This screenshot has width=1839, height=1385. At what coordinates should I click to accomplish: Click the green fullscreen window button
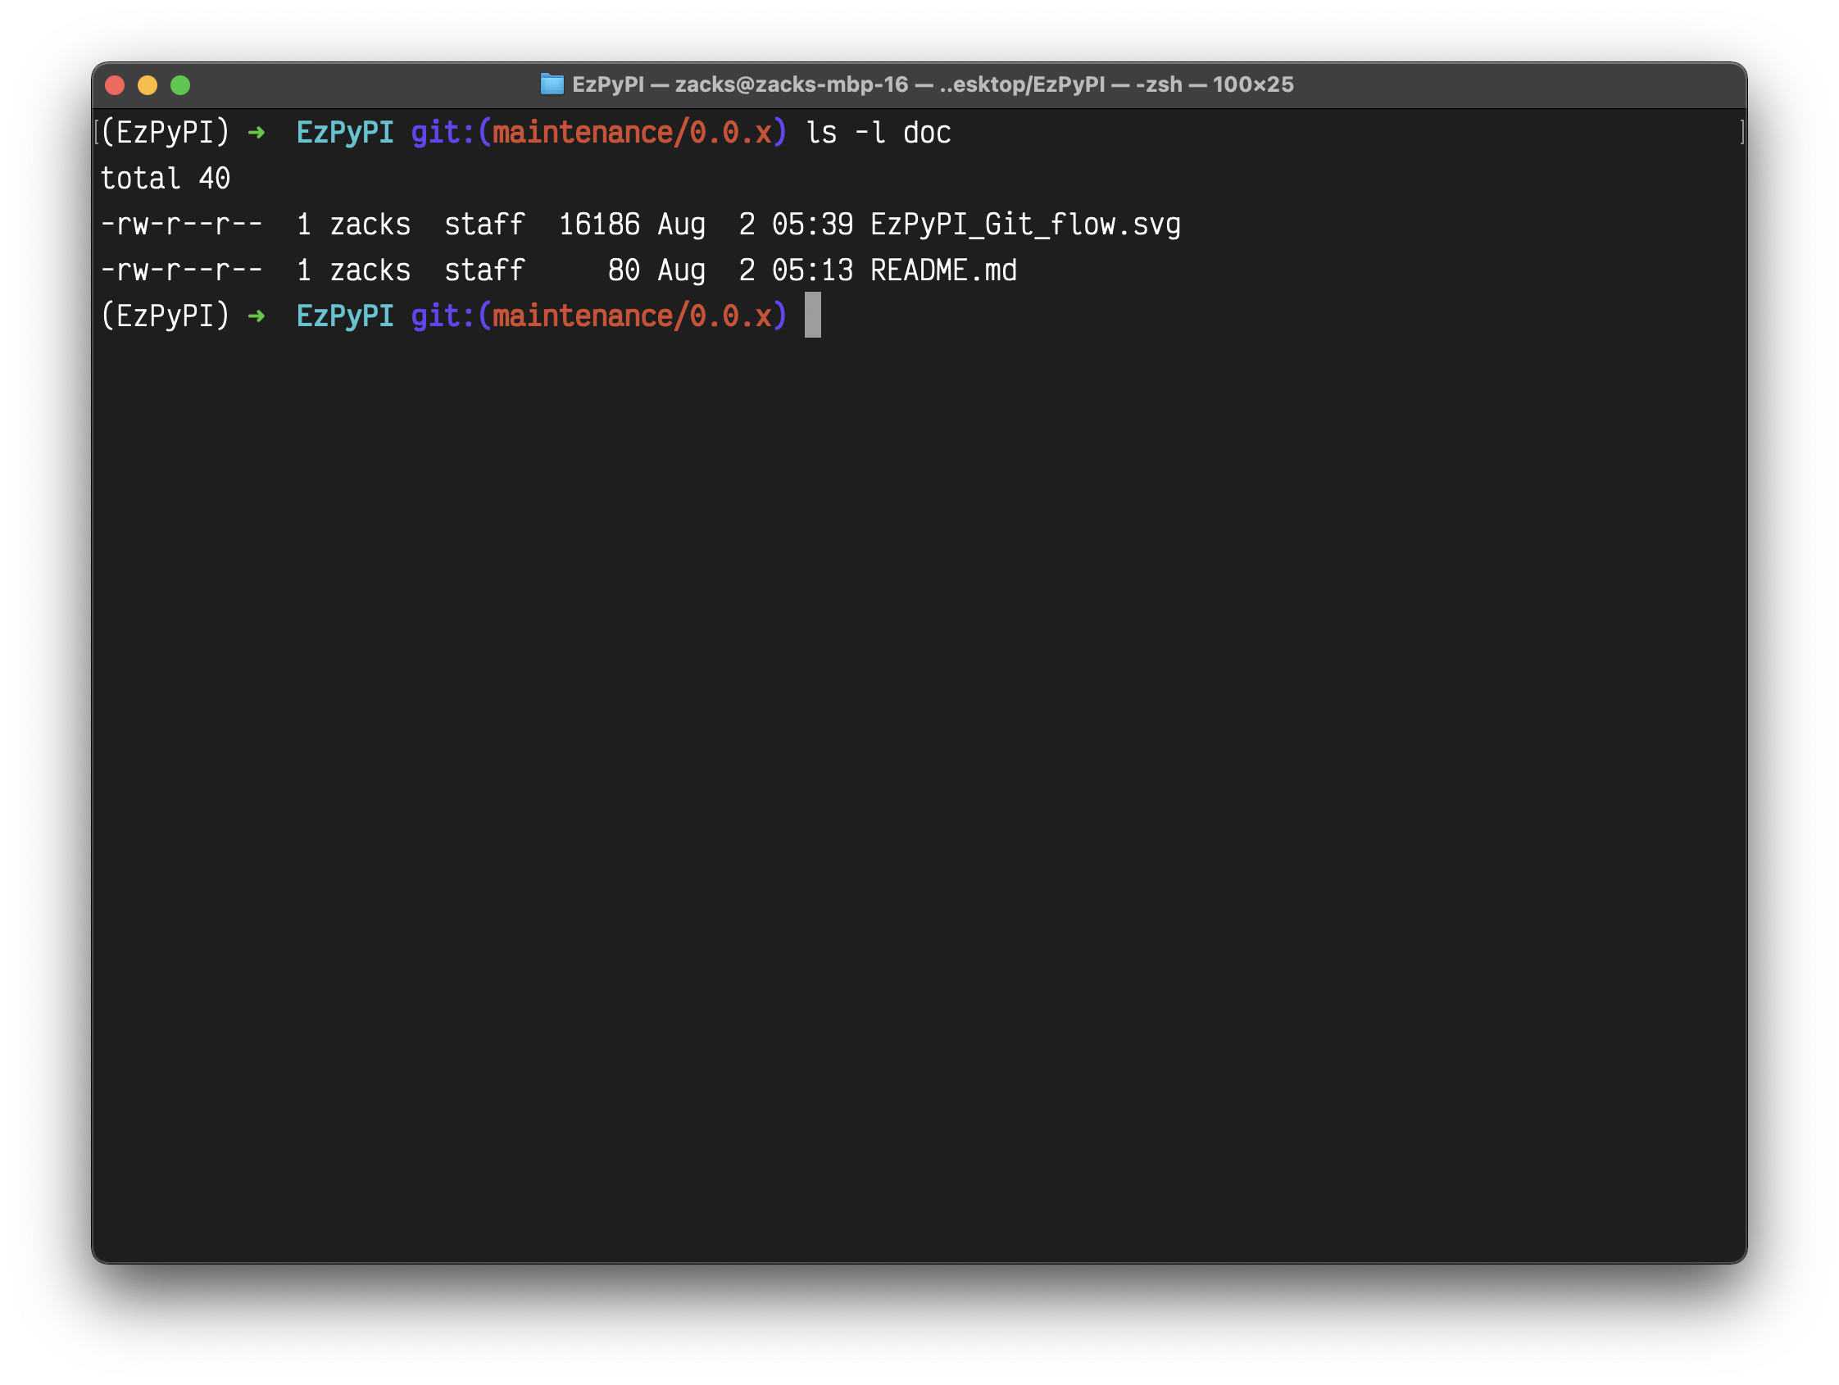180,84
